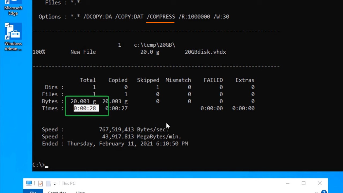Click the This PC window title text
The image size is (343, 193).
[x=68, y=183]
